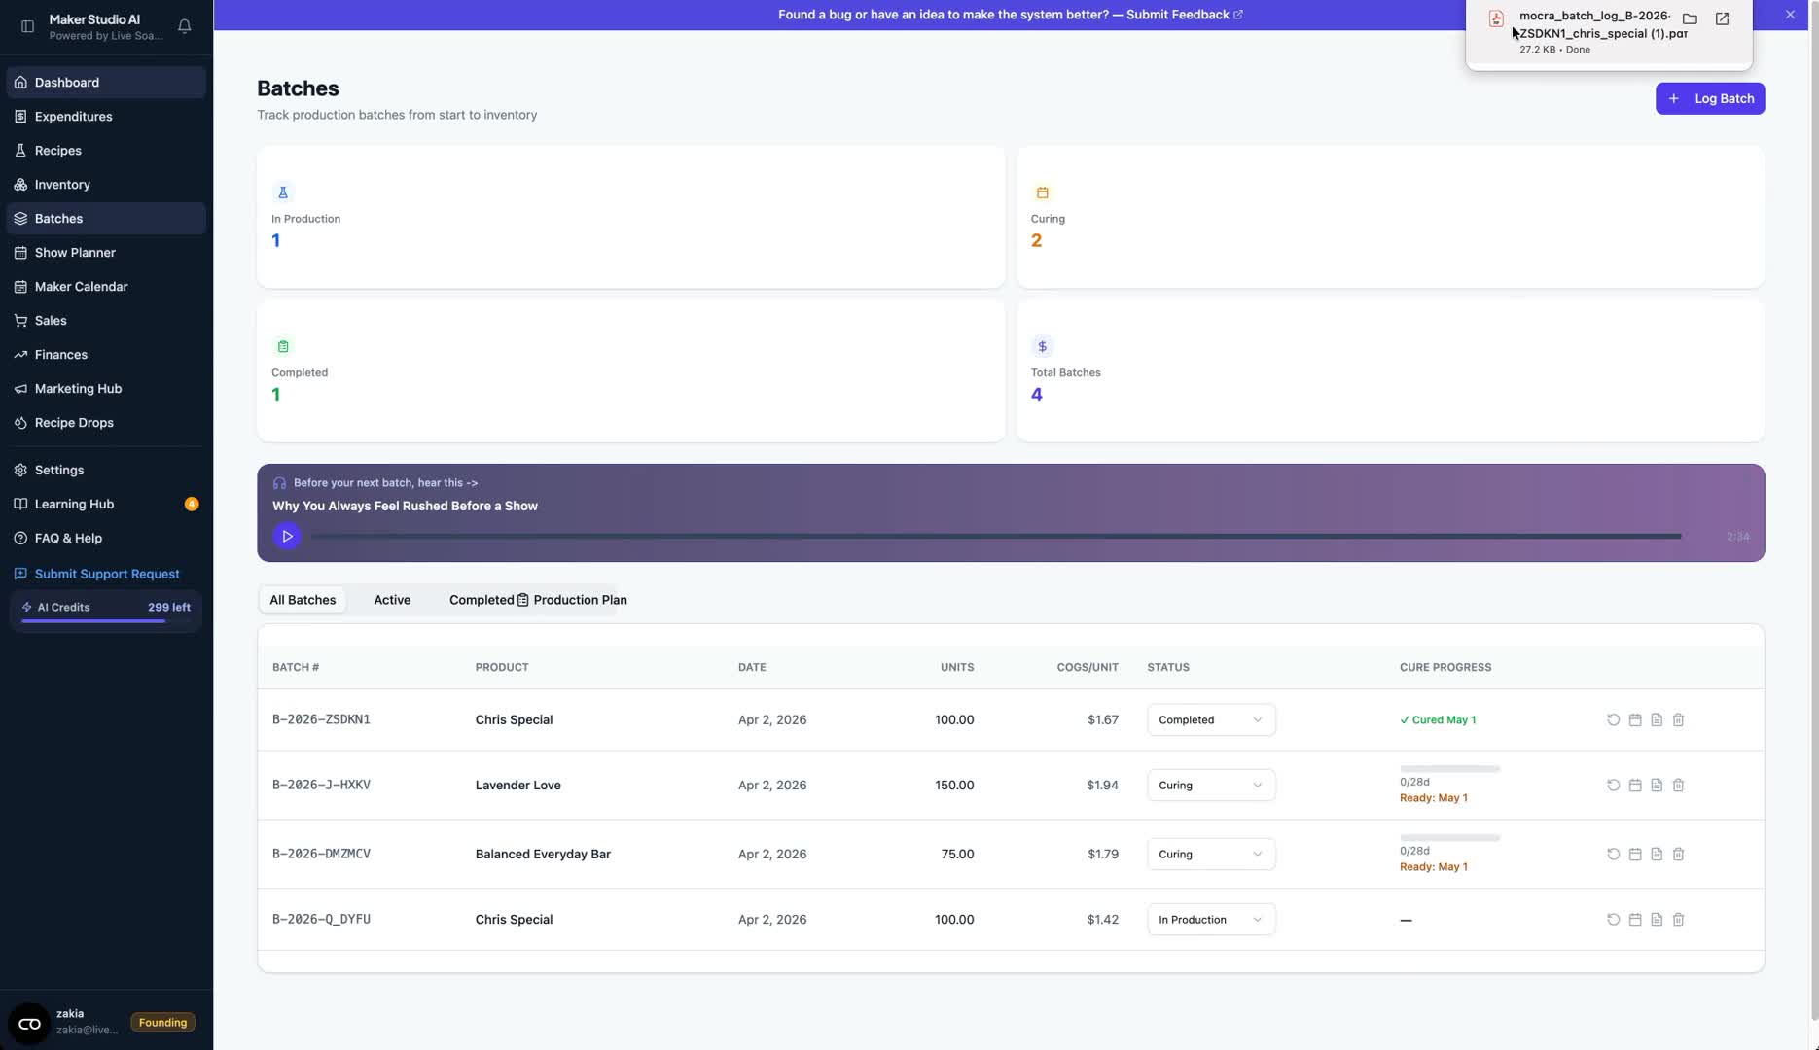Viewport: 1819px width, 1050px height.
Task: Open the Production Plan tab
Action: point(581,600)
